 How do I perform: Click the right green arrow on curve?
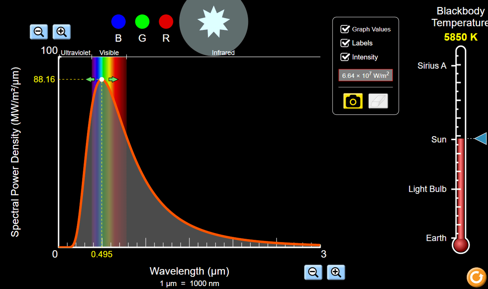[113, 79]
